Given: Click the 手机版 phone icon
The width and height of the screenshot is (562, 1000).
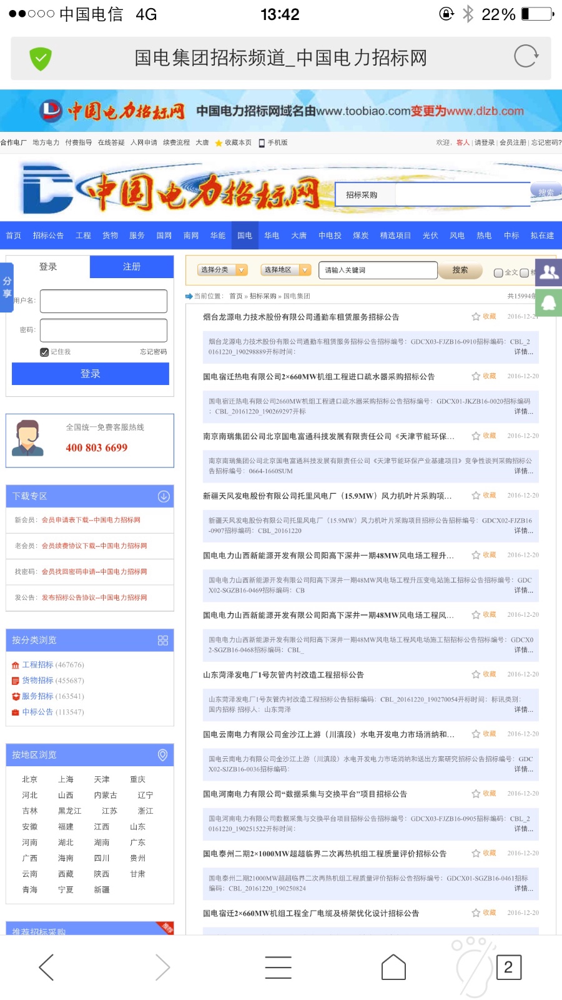Looking at the screenshot, I should (x=262, y=143).
